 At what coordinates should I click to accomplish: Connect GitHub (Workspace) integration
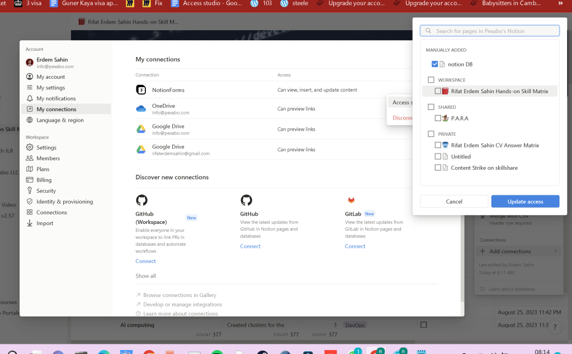click(x=145, y=261)
